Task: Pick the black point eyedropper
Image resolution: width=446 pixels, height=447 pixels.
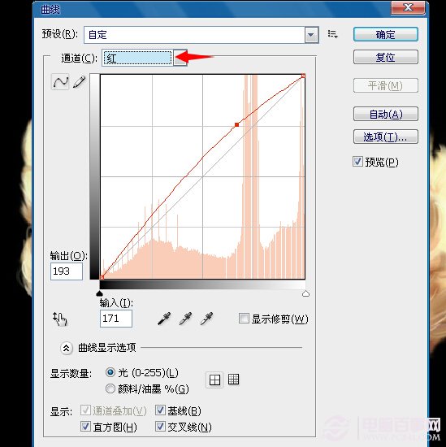Action: tap(164, 319)
